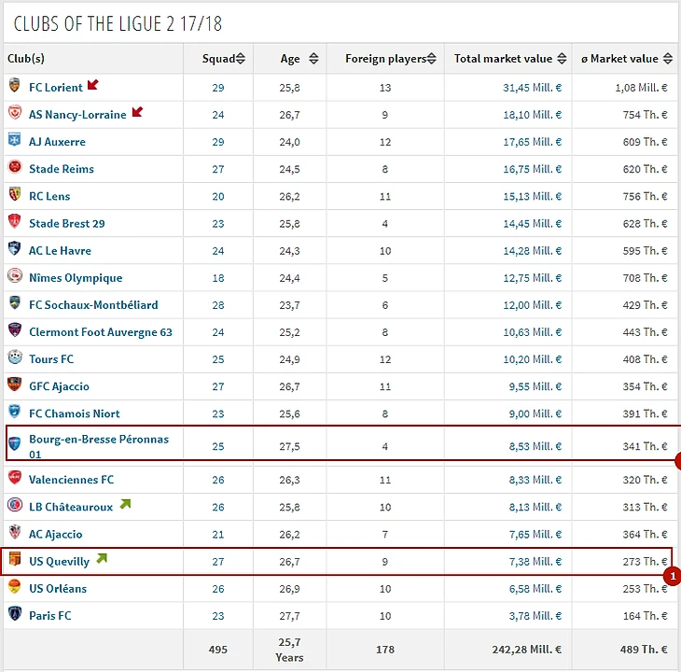Screen dimensions: 681x672
Task: Open US Orléans 6,58 Mill. € value
Action: [535, 589]
